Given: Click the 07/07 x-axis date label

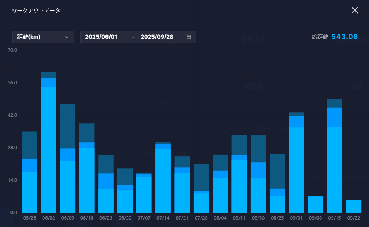Looking at the screenshot, I should point(144,218).
